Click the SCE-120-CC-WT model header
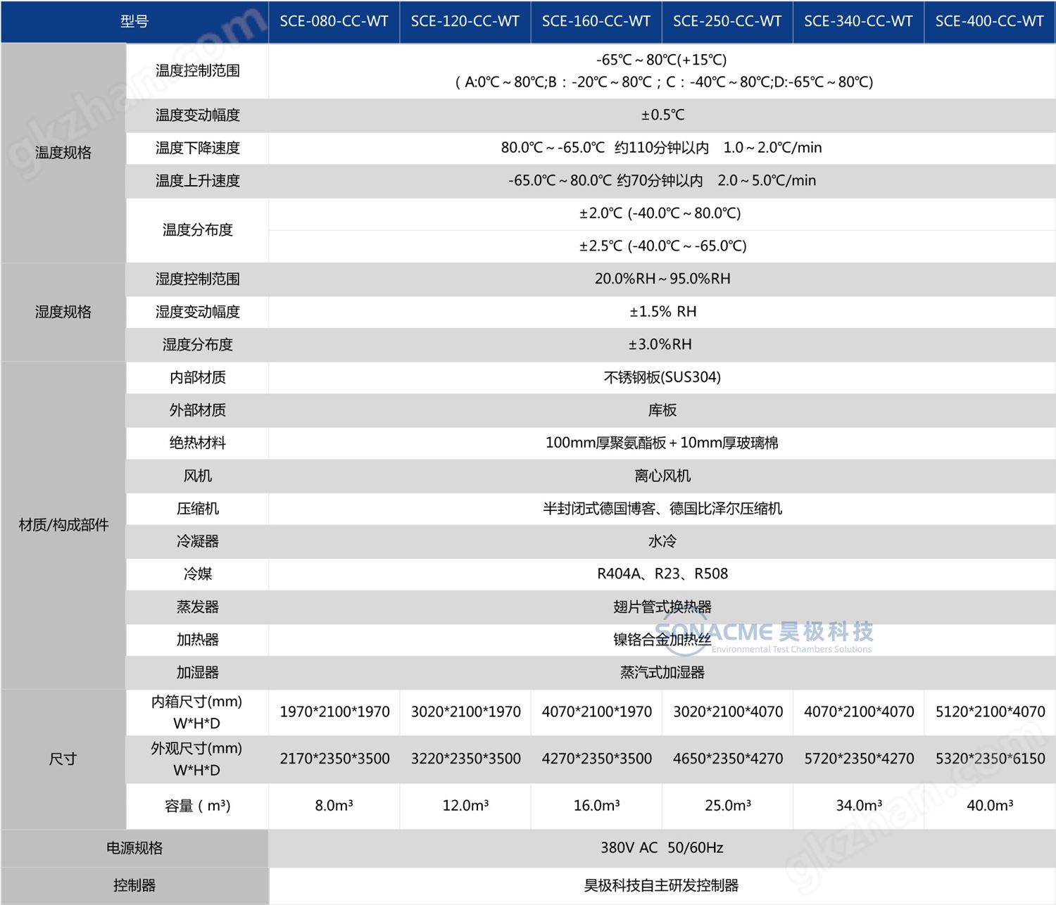This screenshot has width=1056, height=905. (465, 21)
